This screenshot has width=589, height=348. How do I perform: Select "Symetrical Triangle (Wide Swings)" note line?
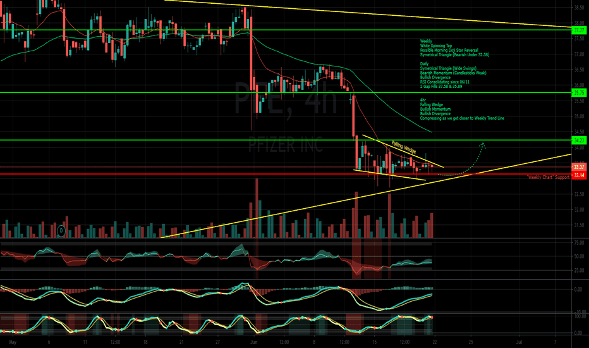[448, 68]
